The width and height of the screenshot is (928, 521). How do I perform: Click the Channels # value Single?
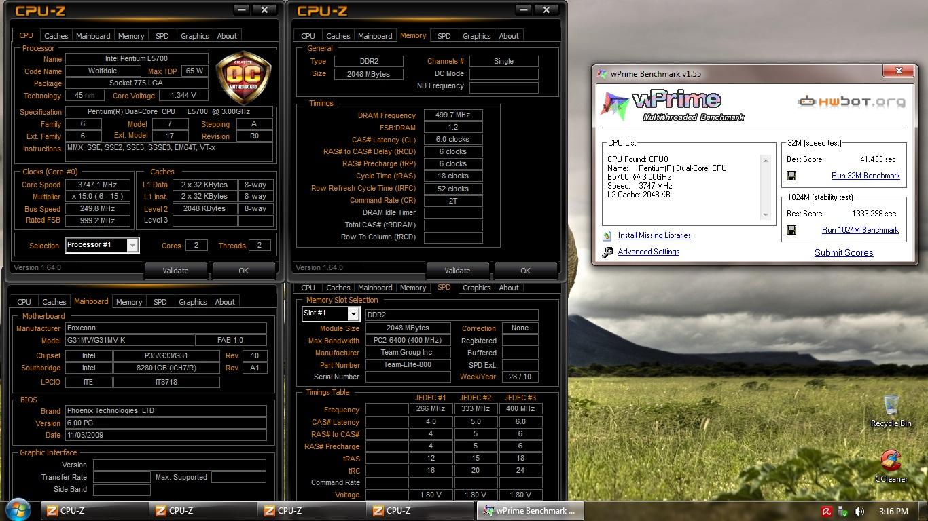click(504, 61)
